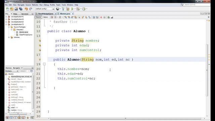Click the Profile Project clock icon

pos(84,9)
